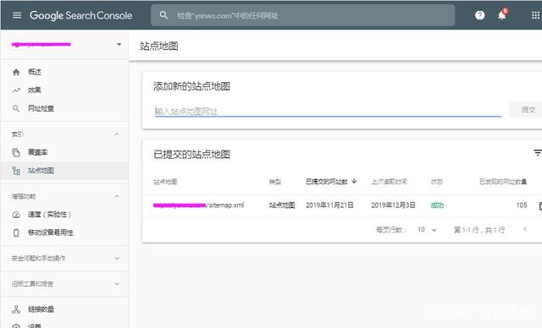The height and width of the screenshot is (328, 542).
Task: Open the notifications bell
Action: tap(502, 15)
